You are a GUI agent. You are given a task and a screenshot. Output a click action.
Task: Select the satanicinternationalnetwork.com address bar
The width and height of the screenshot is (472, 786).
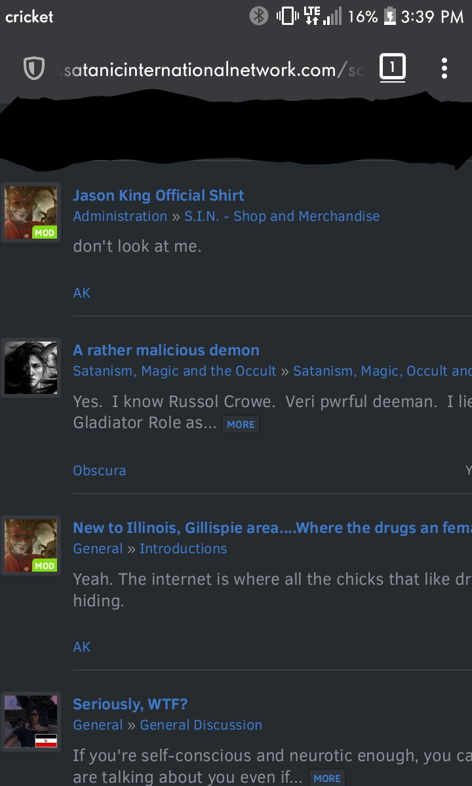[x=210, y=69]
